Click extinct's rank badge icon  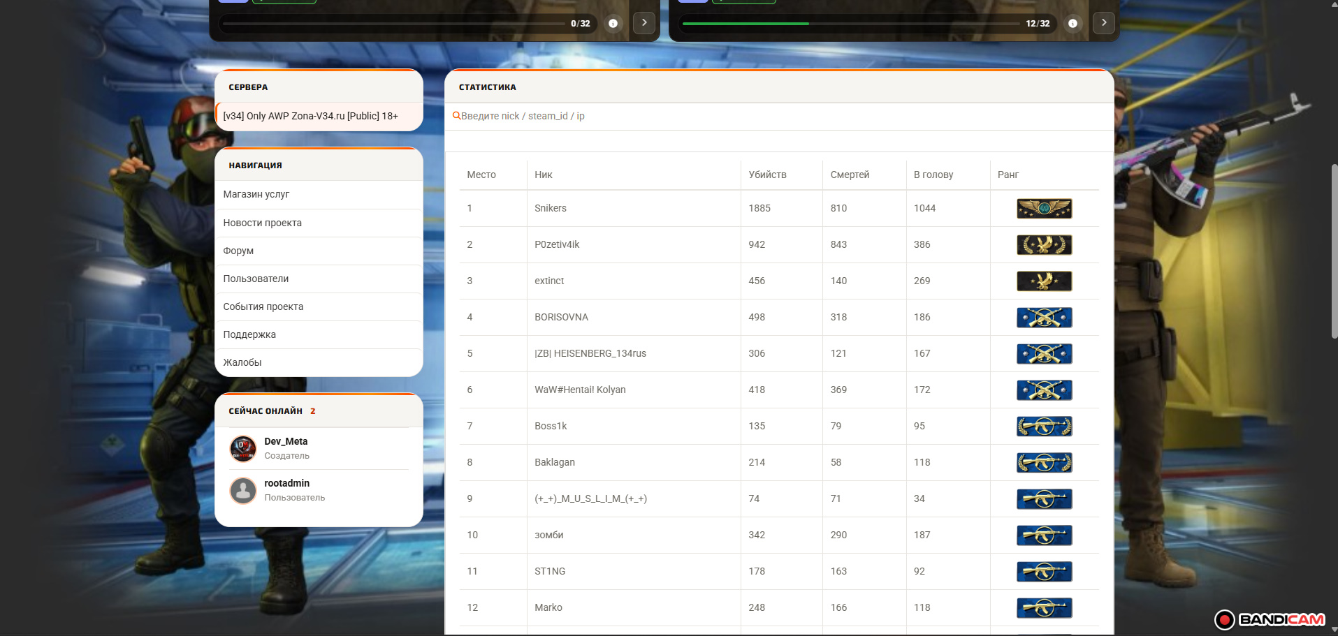point(1044,281)
